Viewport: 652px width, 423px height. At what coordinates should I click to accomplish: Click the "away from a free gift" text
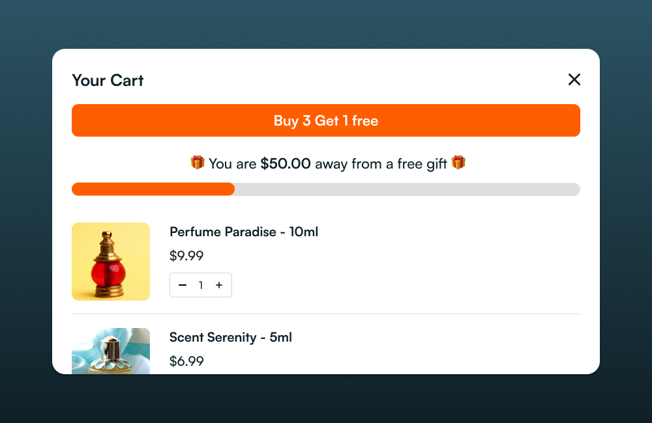(381, 164)
